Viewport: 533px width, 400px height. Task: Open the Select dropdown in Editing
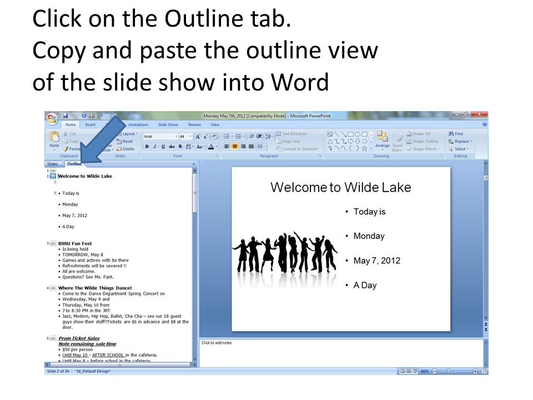tap(459, 149)
